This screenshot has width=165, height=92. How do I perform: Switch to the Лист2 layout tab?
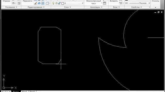click(x=32, y=91)
